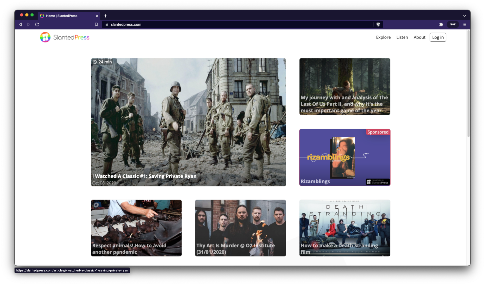Click the SlantedPress logo

click(x=65, y=37)
